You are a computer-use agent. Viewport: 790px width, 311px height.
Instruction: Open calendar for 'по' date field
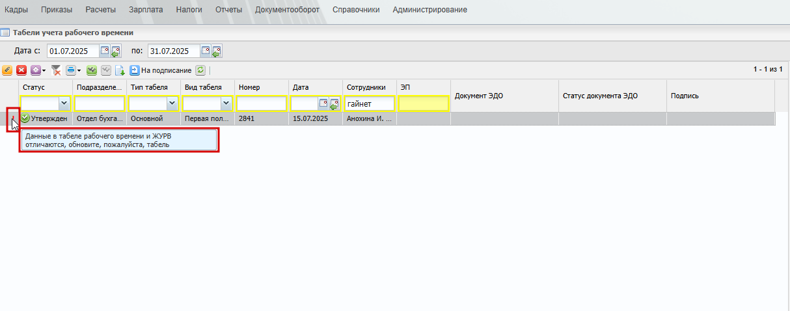point(206,51)
